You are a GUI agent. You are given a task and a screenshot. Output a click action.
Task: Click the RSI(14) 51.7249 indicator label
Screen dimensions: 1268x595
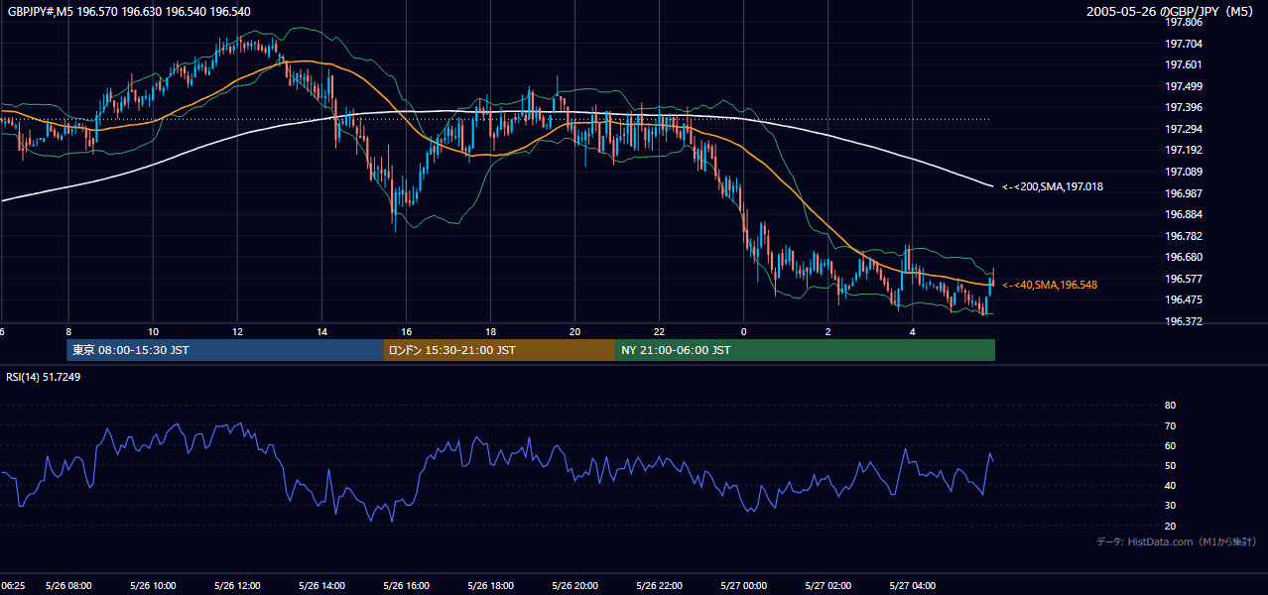(x=44, y=377)
